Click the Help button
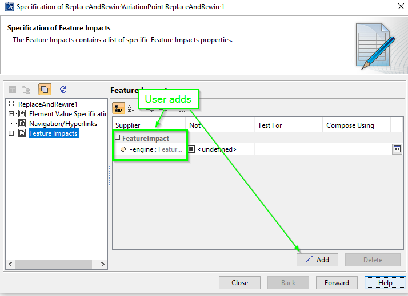Viewport: 408px width, 296px height. (385, 282)
